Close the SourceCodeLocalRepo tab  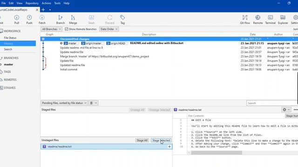(37, 10)
